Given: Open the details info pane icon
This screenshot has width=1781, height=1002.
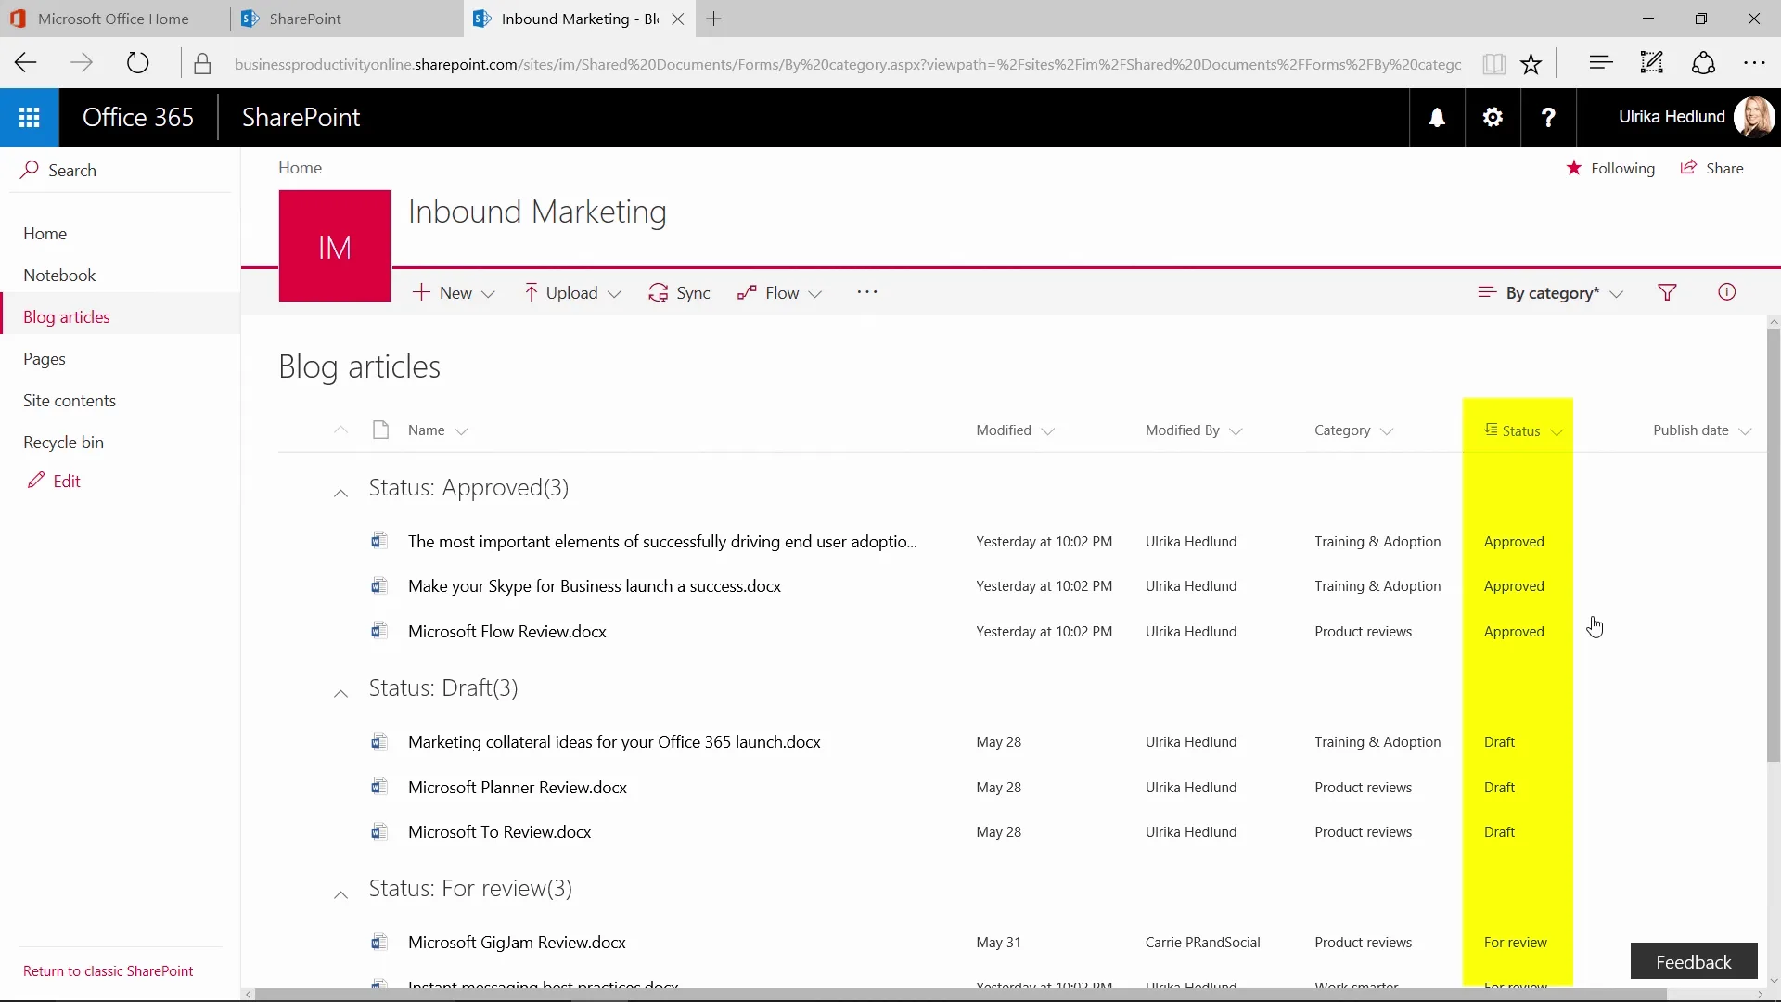Looking at the screenshot, I should pyautogui.click(x=1726, y=292).
